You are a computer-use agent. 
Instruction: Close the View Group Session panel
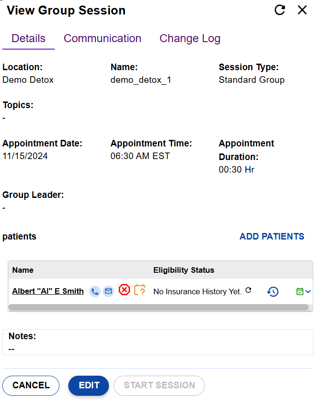(303, 10)
